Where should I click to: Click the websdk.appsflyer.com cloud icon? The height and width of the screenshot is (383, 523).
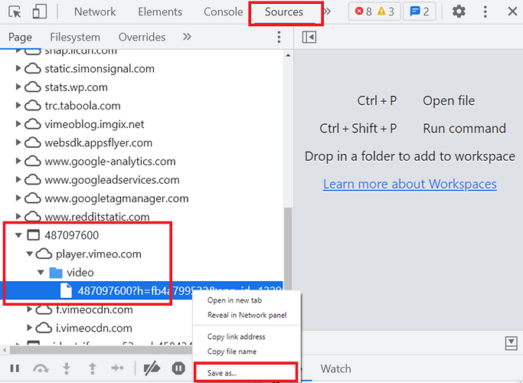[x=33, y=142]
